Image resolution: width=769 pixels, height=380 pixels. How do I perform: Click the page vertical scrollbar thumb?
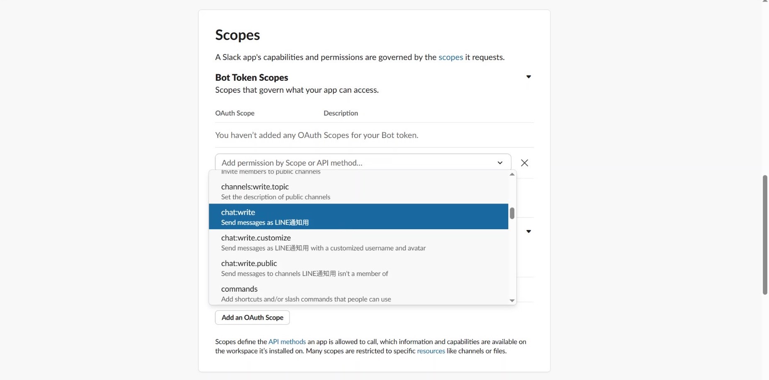coord(765,235)
